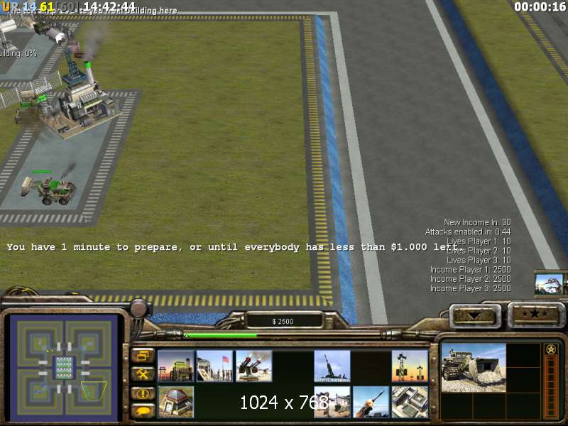The height and width of the screenshot is (426, 568).
Task: Select the missile launcher build icon
Action: 371,402
